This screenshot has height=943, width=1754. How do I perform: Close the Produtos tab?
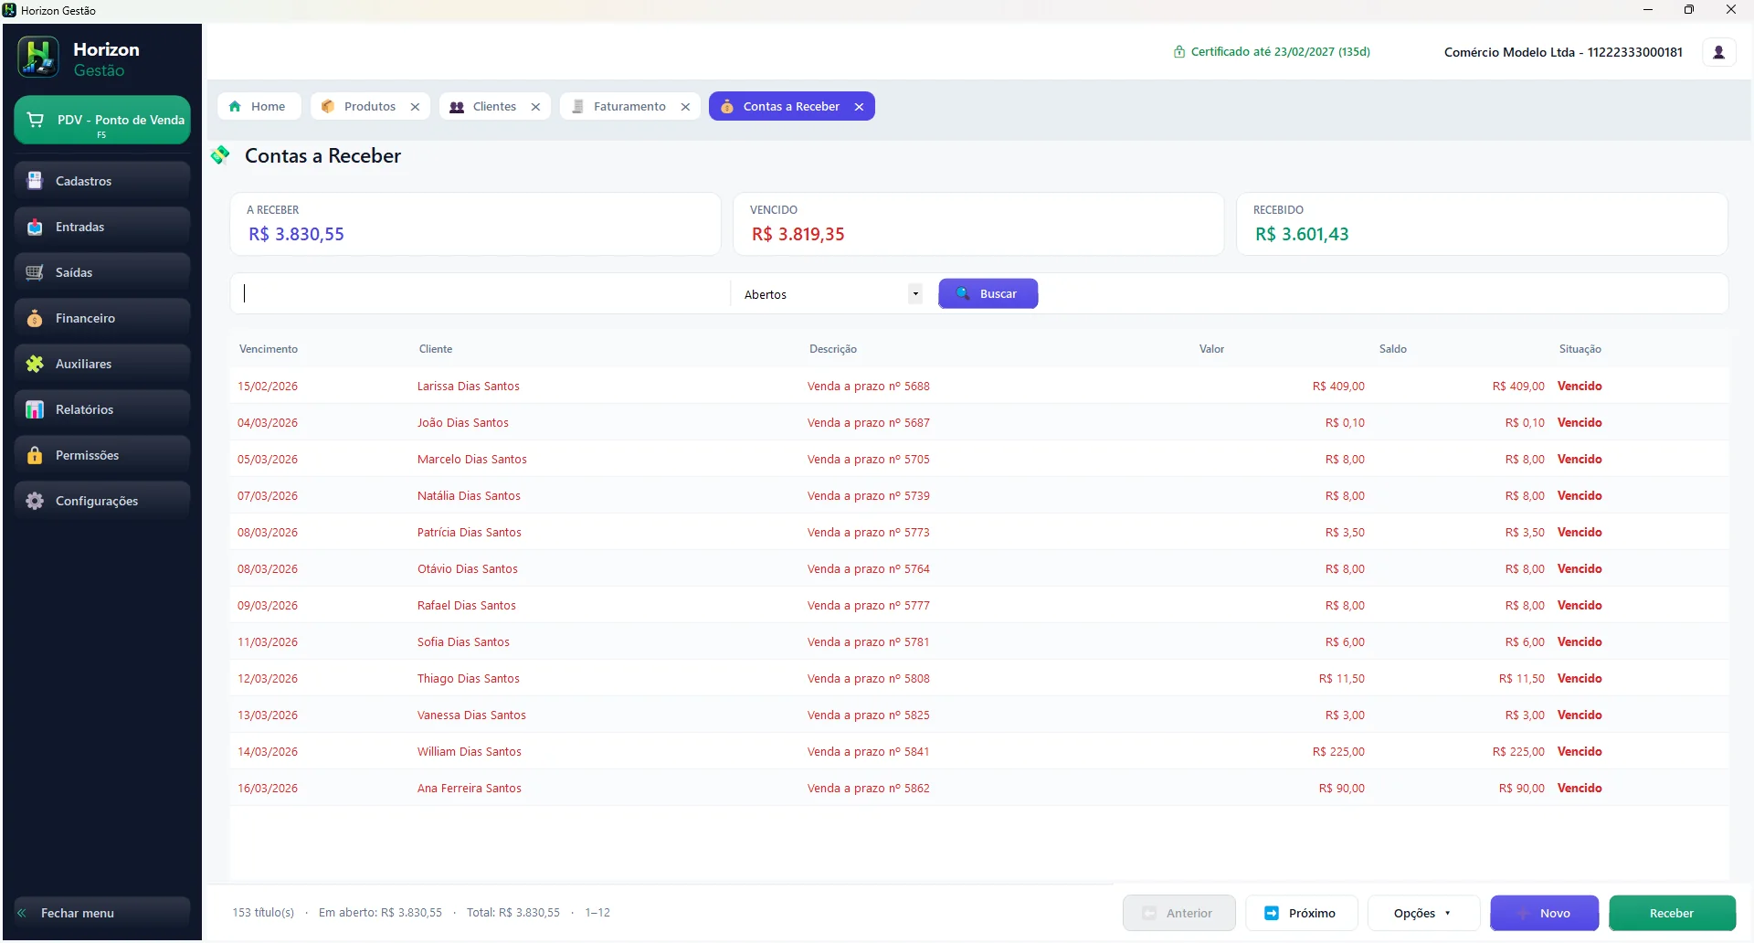click(415, 107)
